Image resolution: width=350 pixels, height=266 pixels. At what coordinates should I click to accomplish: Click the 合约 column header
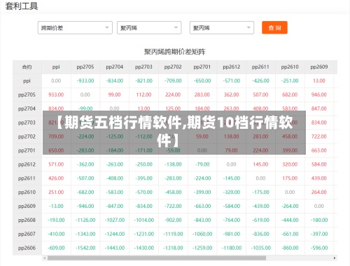point(27,67)
